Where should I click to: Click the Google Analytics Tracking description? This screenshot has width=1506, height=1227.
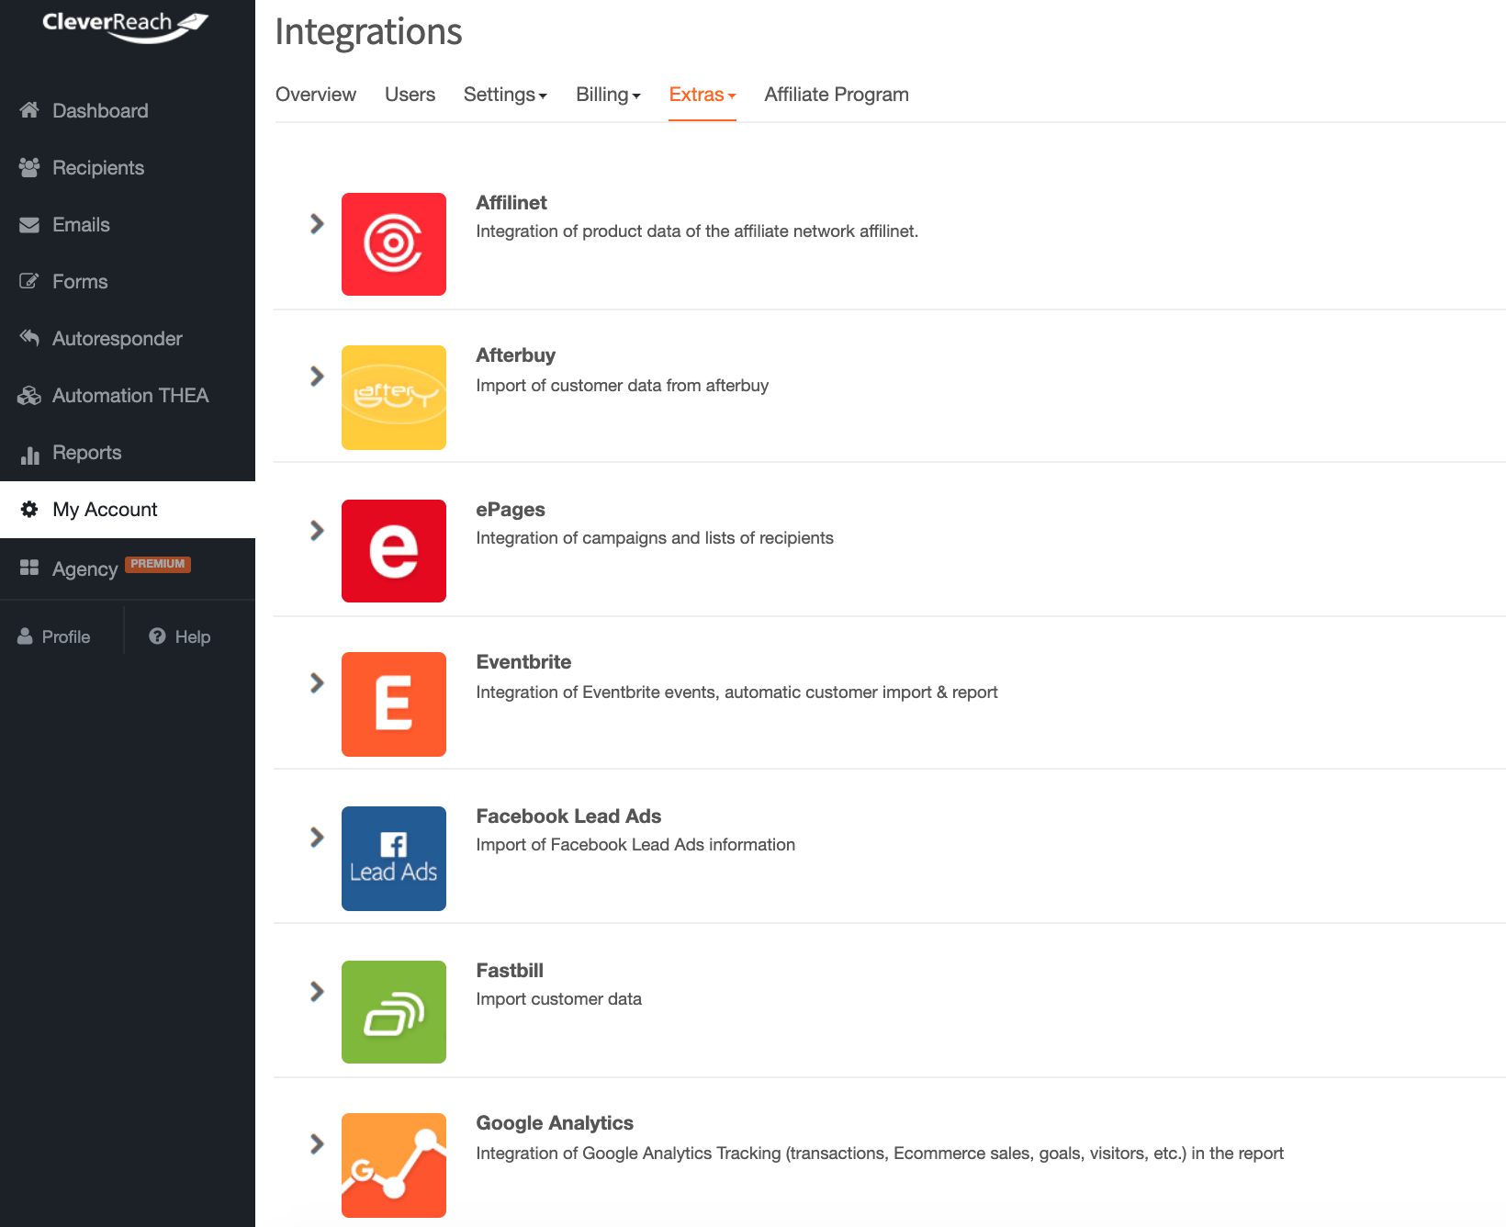[x=880, y=1154]
